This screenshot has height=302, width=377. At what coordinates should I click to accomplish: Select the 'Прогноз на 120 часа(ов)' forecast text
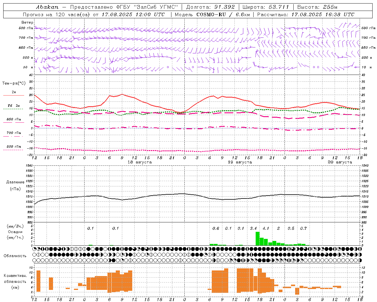pyautogui.click(x=57, y=14)
